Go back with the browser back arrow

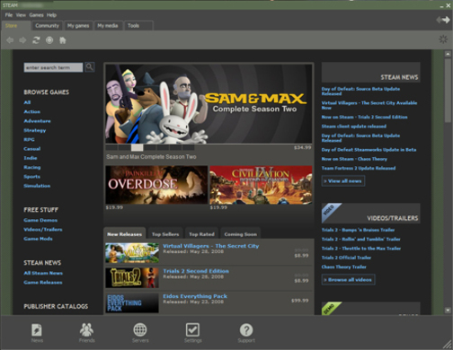point(10,40)
